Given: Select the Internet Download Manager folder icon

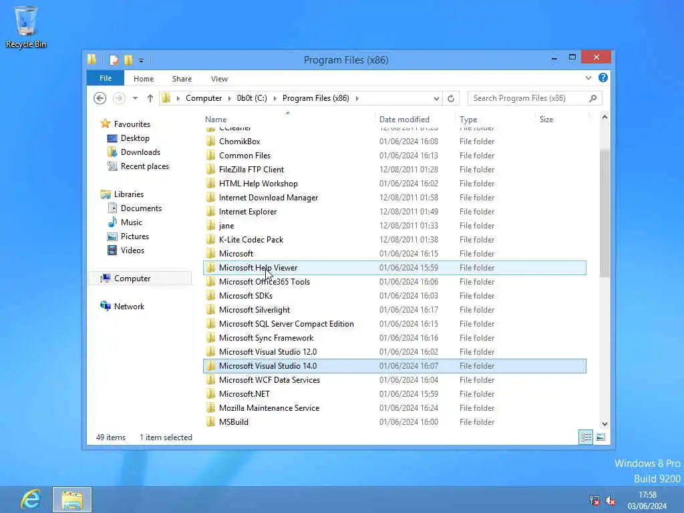Looking at the screenshot, I should click(210, 197).
